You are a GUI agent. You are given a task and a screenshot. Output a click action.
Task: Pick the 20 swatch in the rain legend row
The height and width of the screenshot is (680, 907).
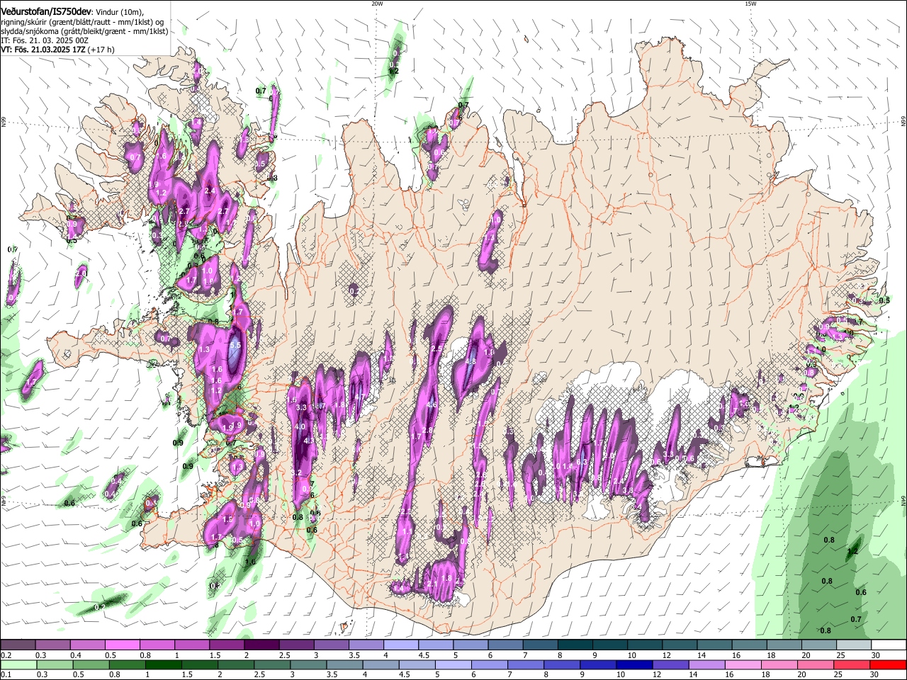816,664
